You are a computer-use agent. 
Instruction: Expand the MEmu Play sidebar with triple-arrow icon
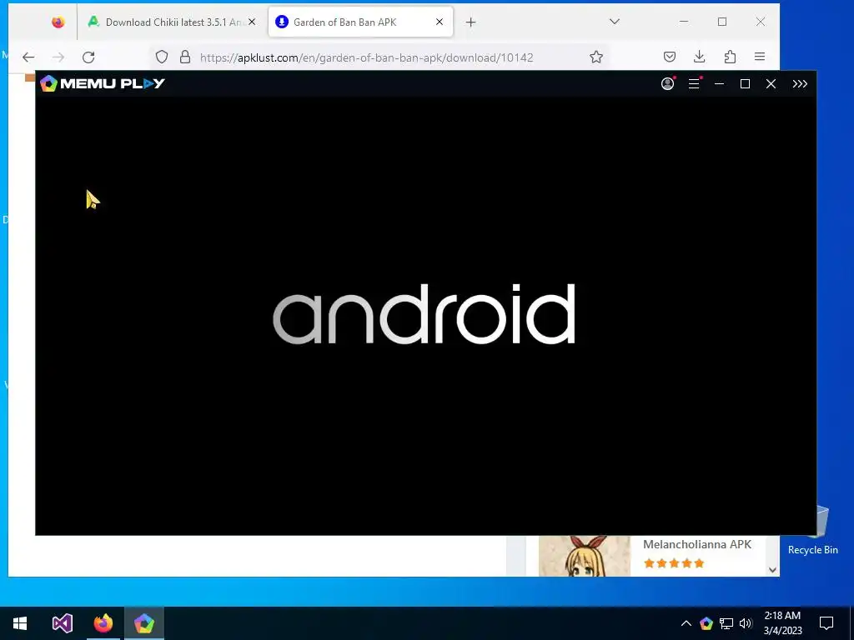coord(800,84)
